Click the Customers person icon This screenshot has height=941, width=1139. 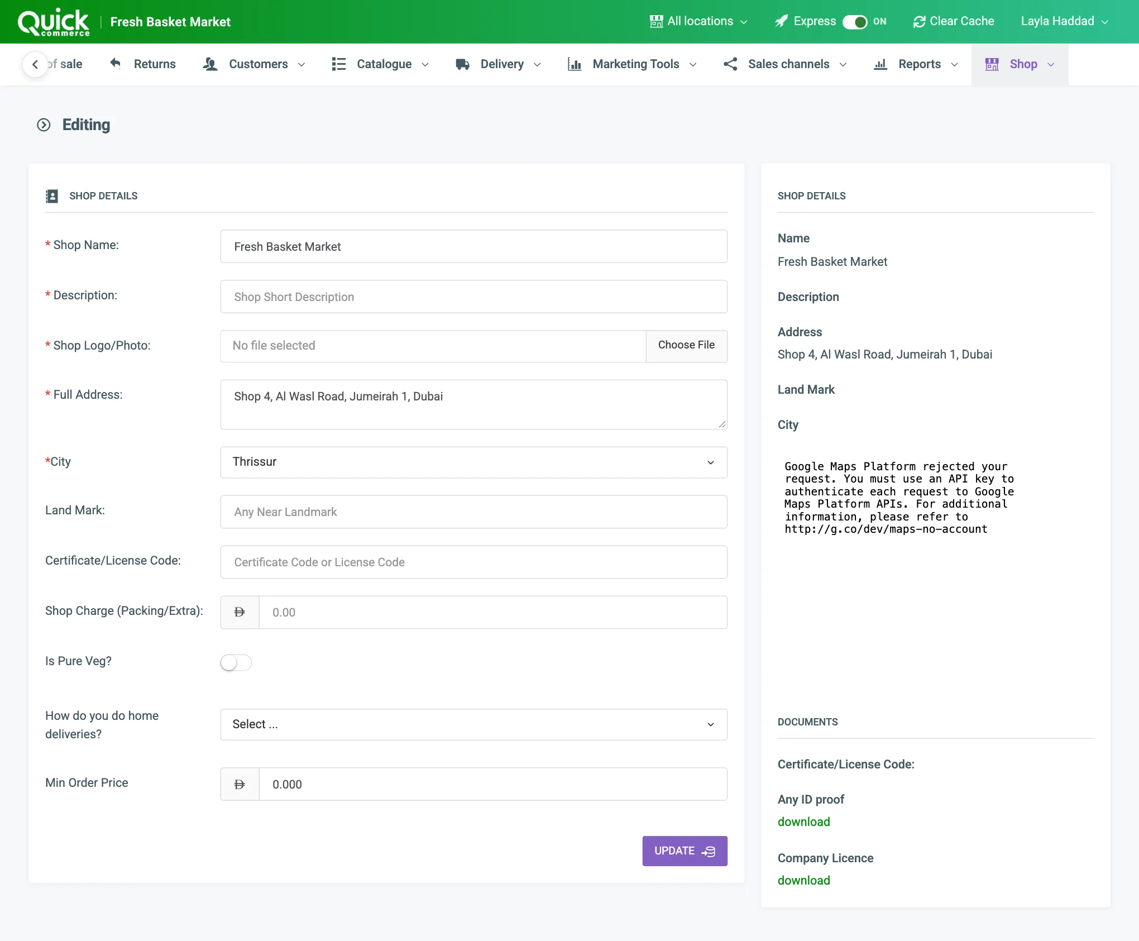[210, 64]
